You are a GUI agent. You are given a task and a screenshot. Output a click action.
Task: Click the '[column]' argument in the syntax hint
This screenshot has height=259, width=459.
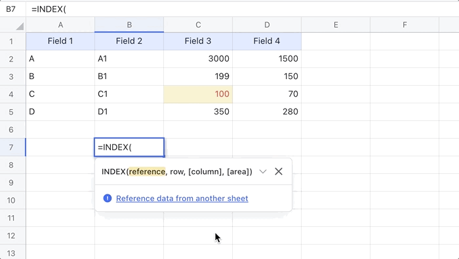[x=205, y=172]
